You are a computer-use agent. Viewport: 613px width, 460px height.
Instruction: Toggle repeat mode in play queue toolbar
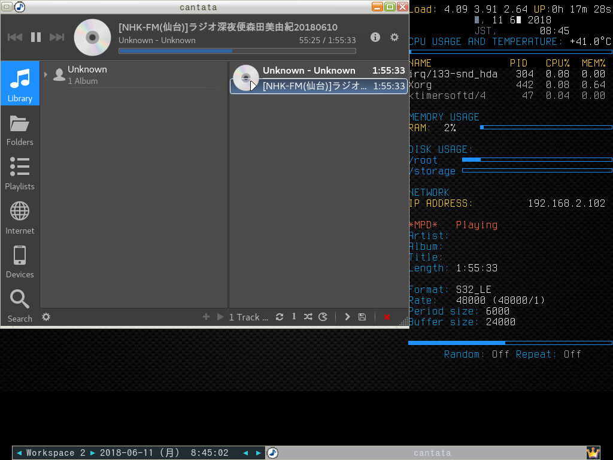pyautogui.click(x=280, y=317)
